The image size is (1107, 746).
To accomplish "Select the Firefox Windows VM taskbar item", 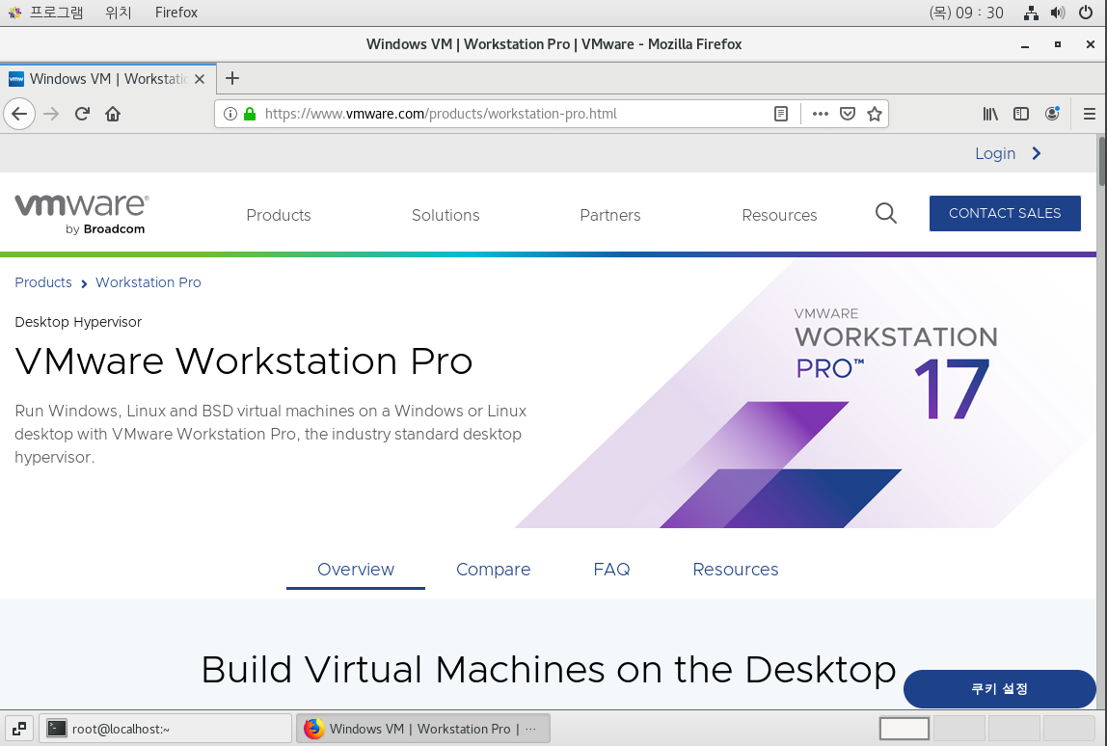I will (x=423, y=729).
